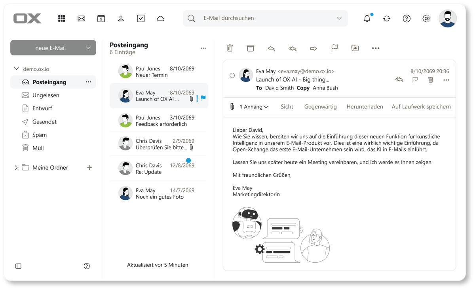Open Eva May Noch ein gutes Foto email
The width and height of the screenshot is (475, 290).
158,193
